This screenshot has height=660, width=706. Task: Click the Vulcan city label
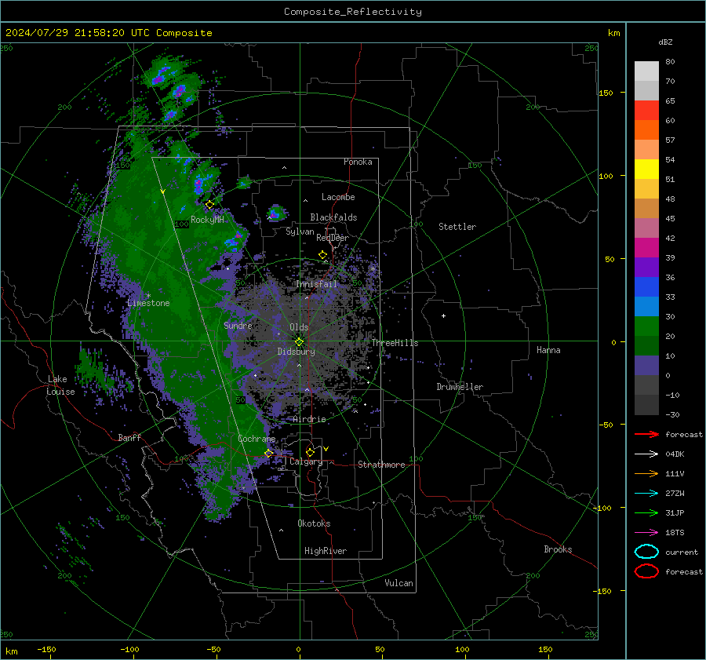pyautogui.click(x=398, y=583)
